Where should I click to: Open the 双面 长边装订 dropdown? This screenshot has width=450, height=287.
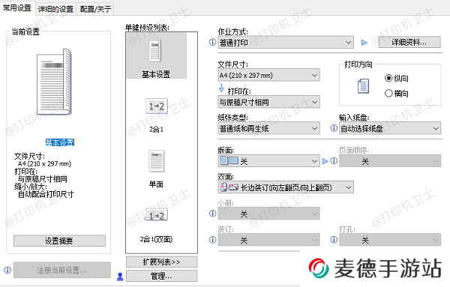(x=286, y=187)
